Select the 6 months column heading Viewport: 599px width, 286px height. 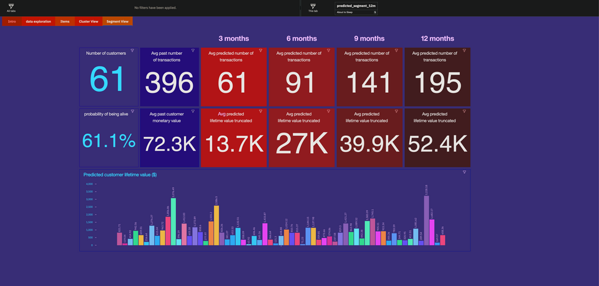pyautogui.click(x=301, y=39)
